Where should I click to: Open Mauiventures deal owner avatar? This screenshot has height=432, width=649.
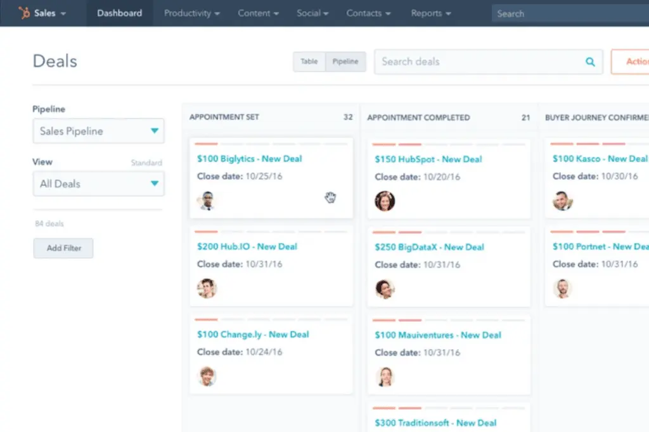tap(385, 377)
